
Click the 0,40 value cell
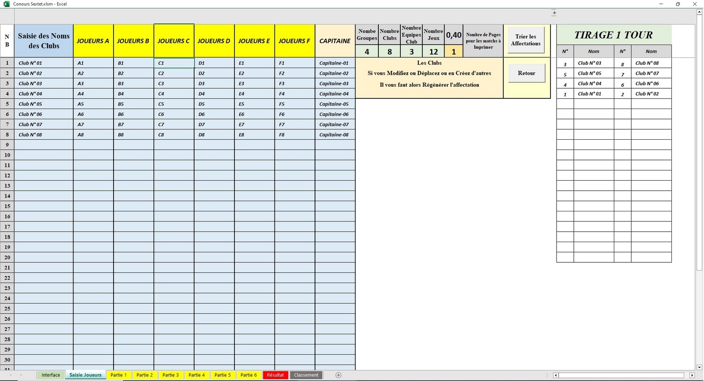(x=454, y=35)
